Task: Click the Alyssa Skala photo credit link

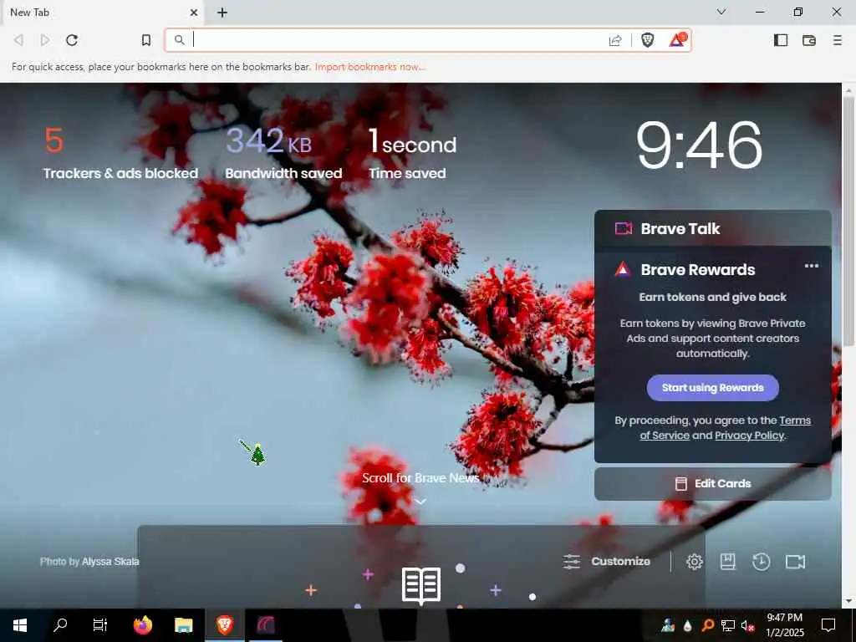Action: (110, 561)
